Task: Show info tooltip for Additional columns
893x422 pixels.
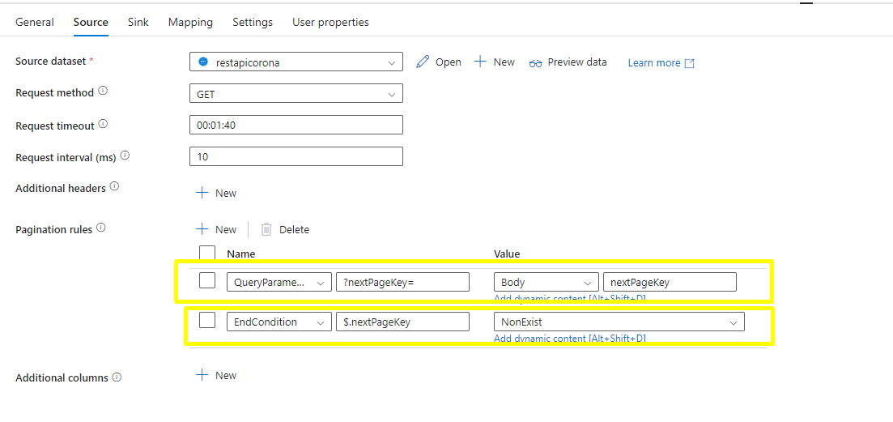Action: point(117,377)
